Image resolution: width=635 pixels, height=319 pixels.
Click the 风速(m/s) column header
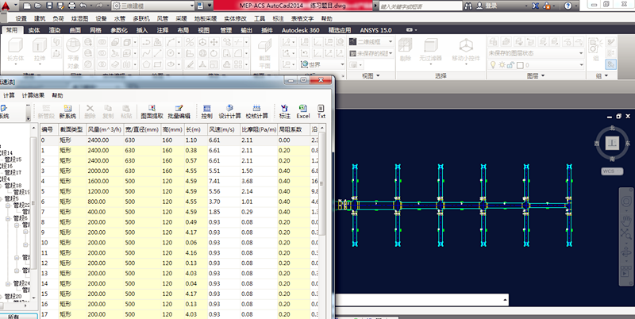(224, 129)
